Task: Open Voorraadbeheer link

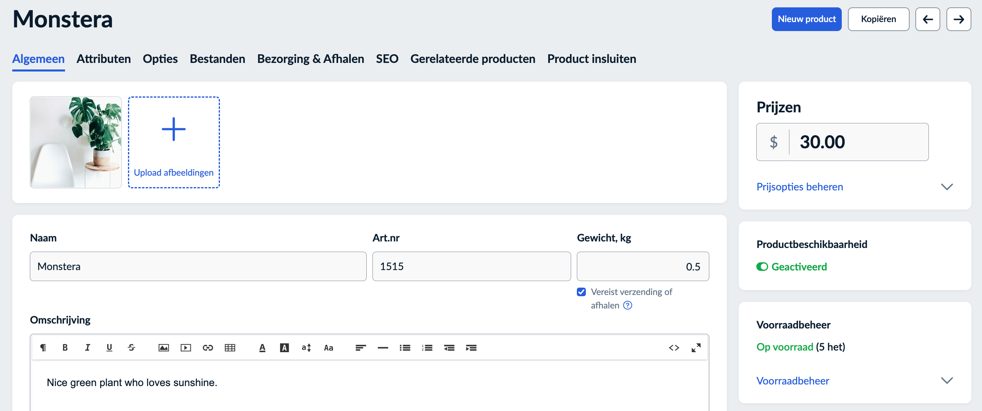Action: click(793, 381)
